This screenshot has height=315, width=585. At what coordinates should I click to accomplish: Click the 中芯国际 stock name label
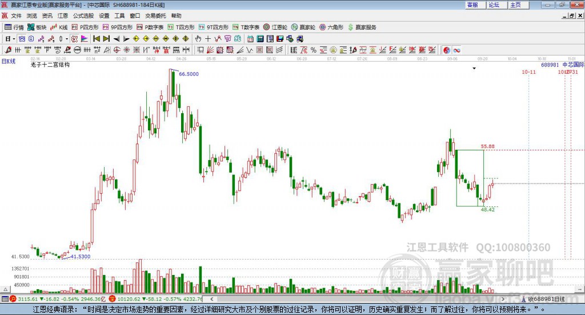click(x=574, y=65)
